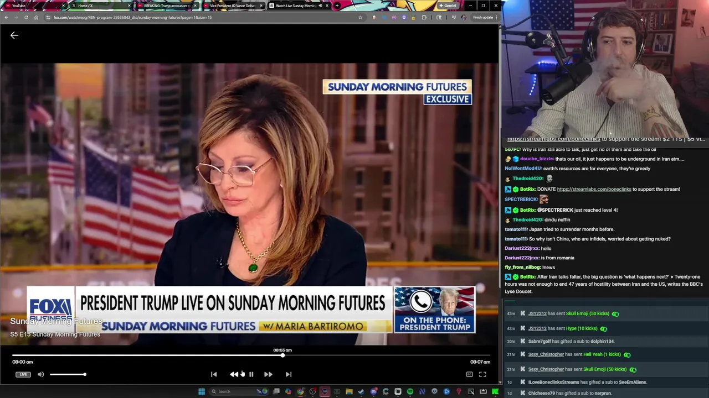Viewport: 709px width, 398px height.
Task: Adjust the video volume slider
Action: click(x=68, y=374)
